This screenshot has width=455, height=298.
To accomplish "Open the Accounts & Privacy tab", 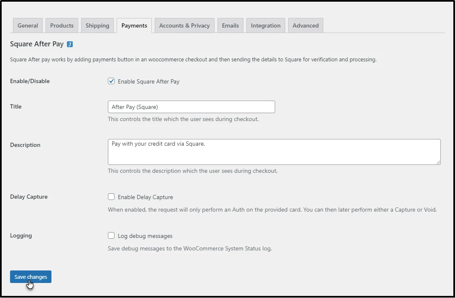I will click(x=184, y=25).
